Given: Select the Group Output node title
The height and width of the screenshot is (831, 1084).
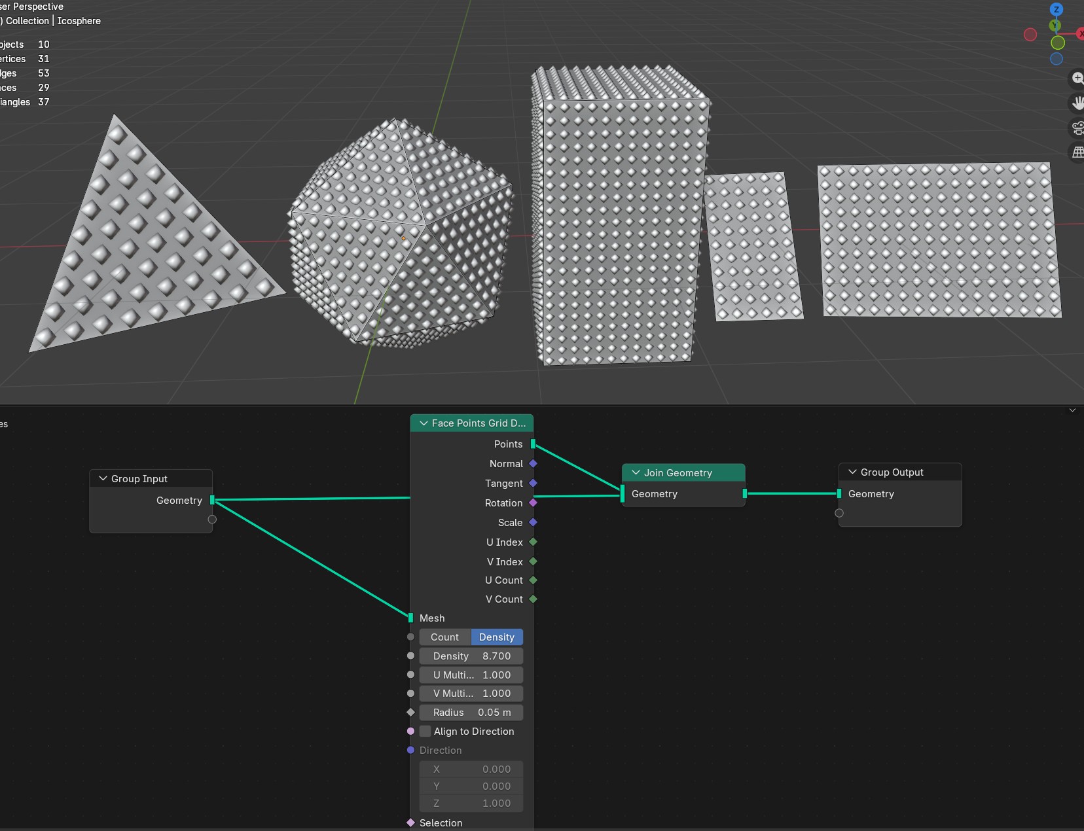Looking at the screenshot, I should tap(892, 472).
